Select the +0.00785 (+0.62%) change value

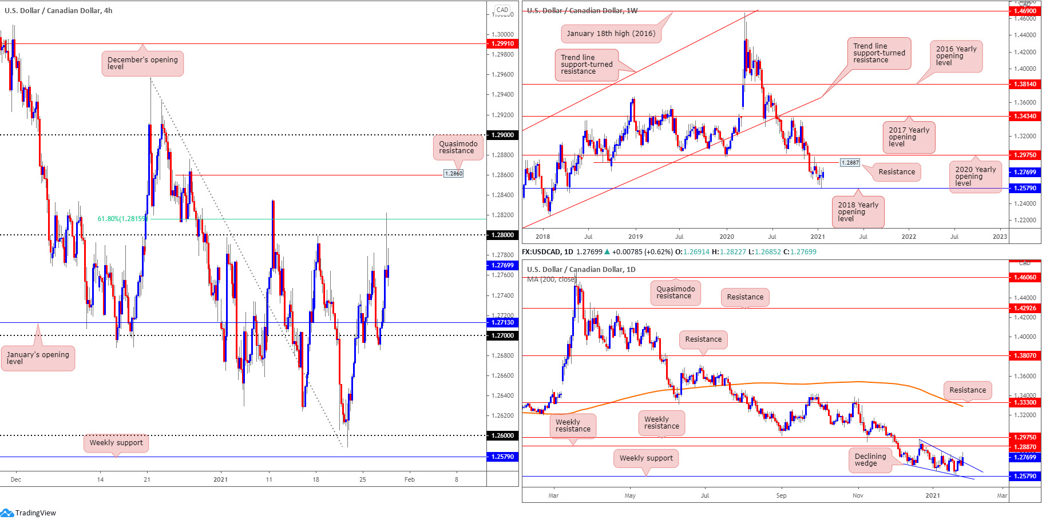(x=643, y=251)
